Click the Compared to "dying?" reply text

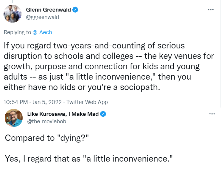[47, 138]
